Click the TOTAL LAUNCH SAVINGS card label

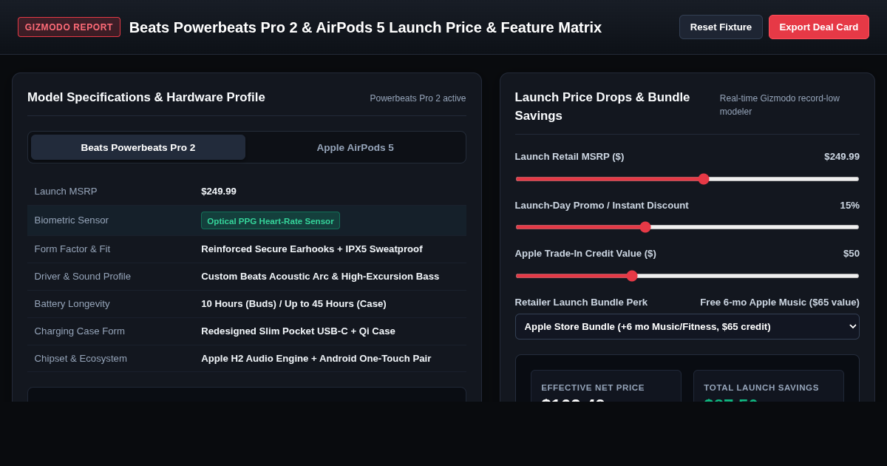pyautogui.click(x=761, y=388)
